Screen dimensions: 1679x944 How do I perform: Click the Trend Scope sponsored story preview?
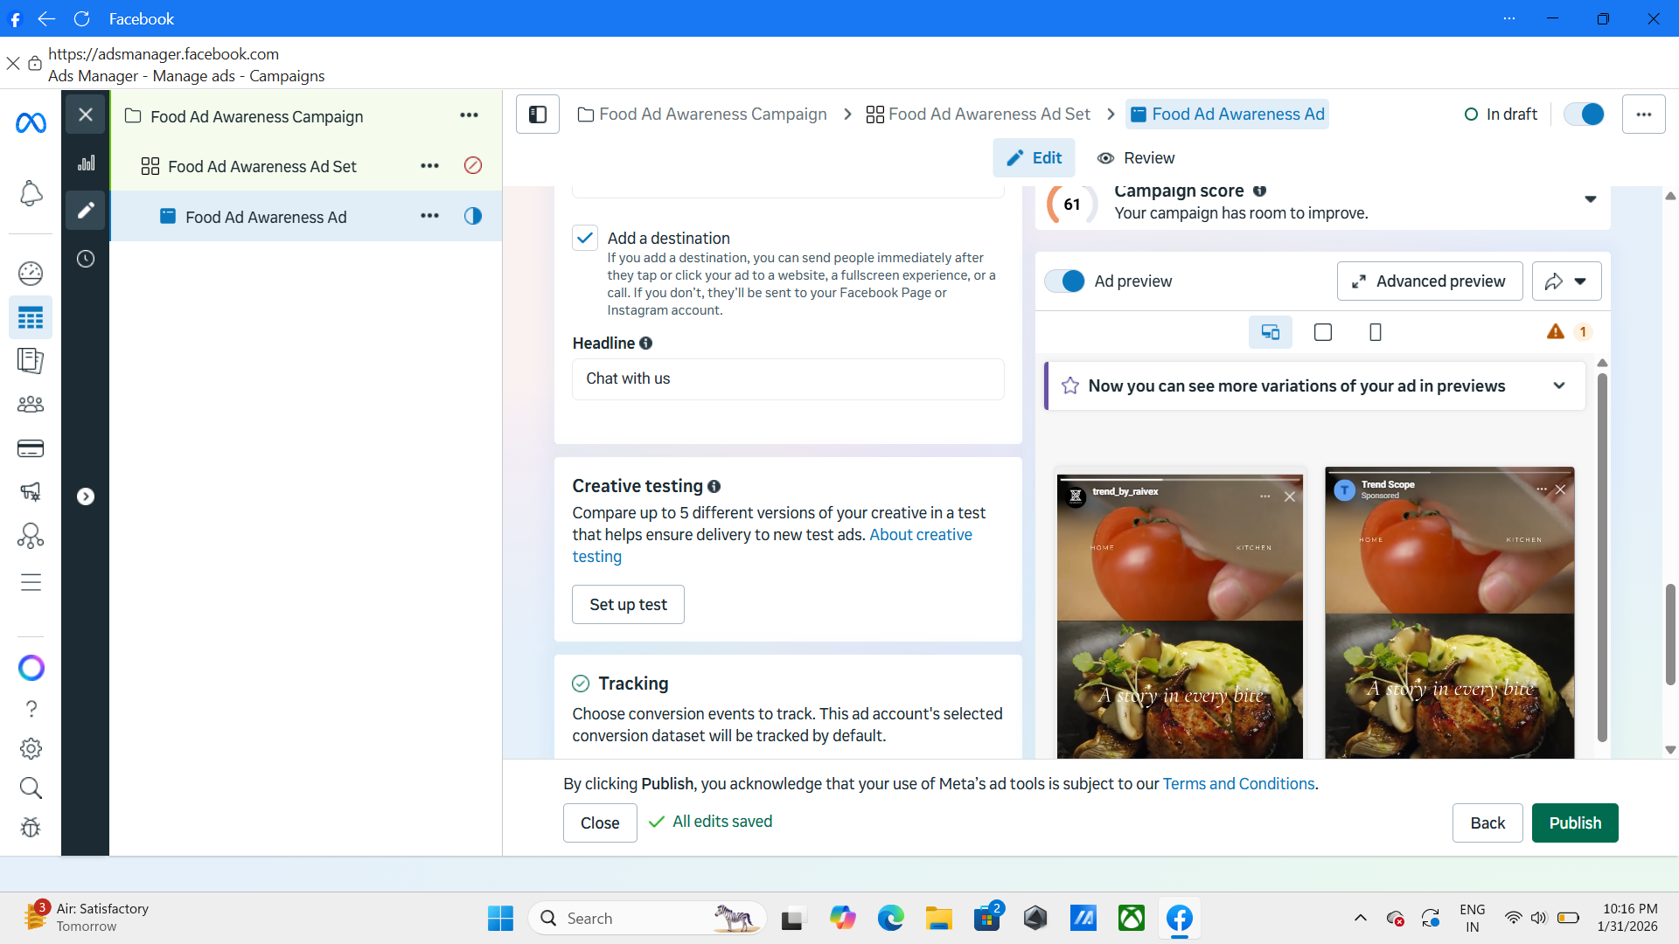coord(1450,612)
